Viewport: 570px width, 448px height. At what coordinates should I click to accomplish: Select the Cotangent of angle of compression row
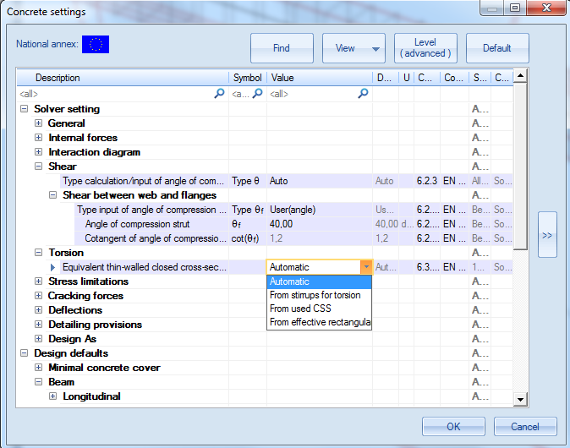click(293, 238)
